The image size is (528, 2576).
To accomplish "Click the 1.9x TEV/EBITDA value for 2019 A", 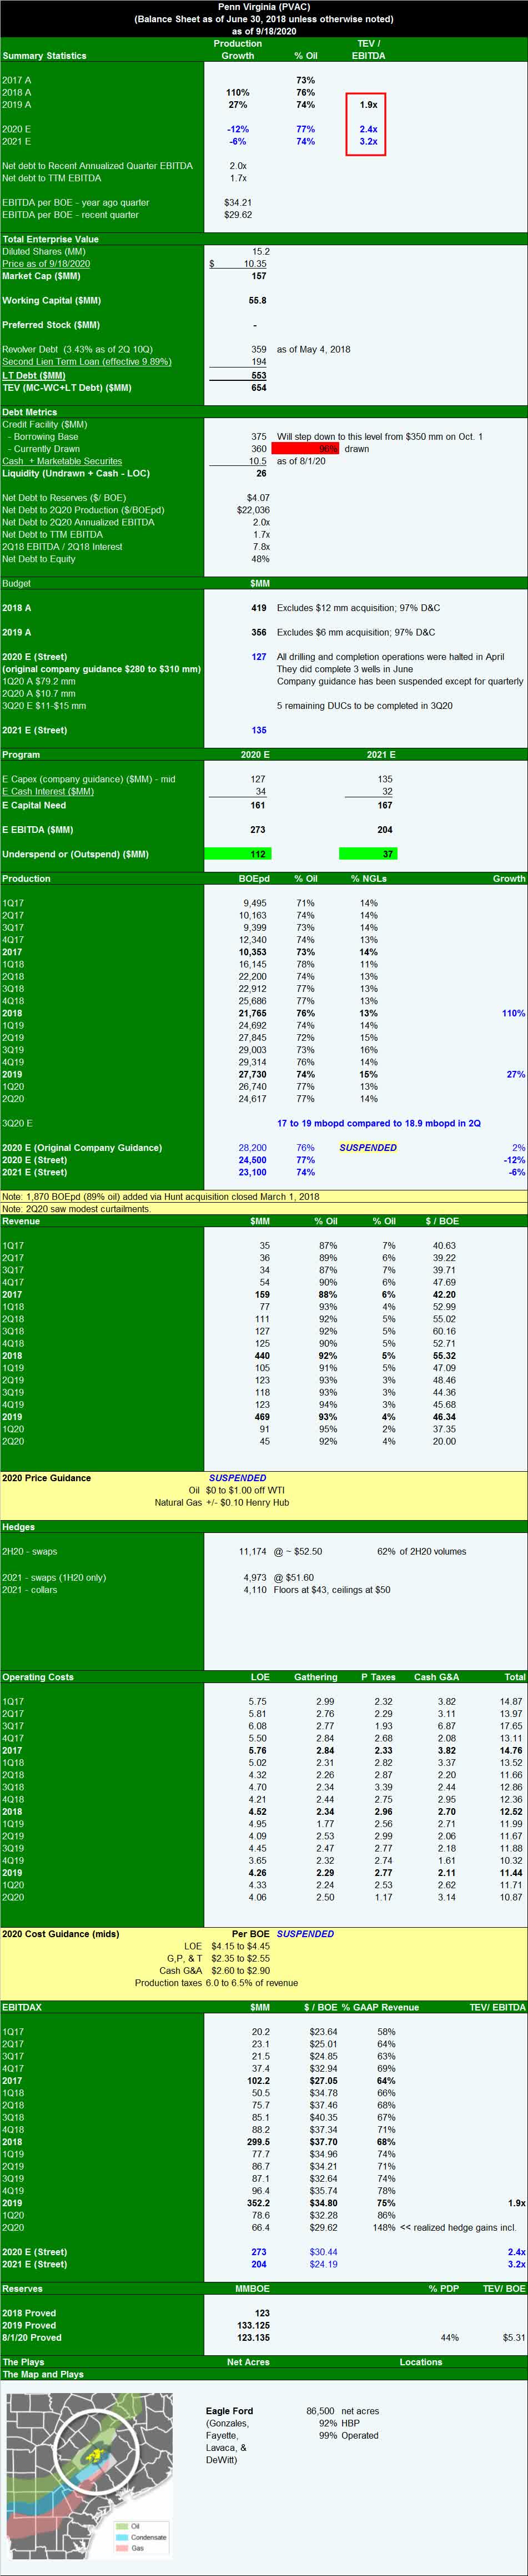I will [368, 104].
